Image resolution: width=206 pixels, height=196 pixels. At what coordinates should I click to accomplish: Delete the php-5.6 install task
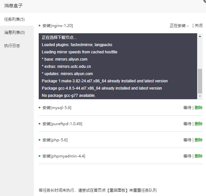tap(198, 140)
